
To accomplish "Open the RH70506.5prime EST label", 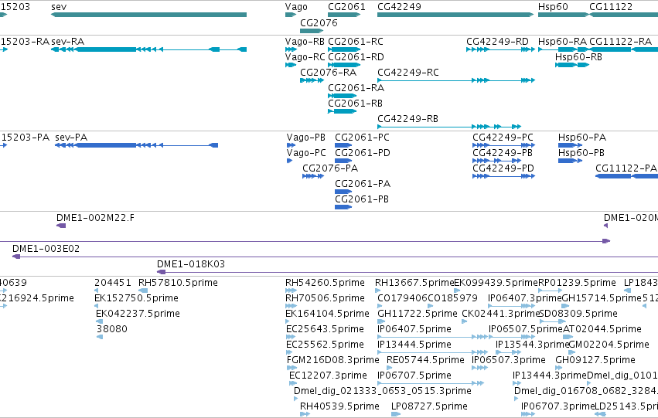I will point(325,298).
